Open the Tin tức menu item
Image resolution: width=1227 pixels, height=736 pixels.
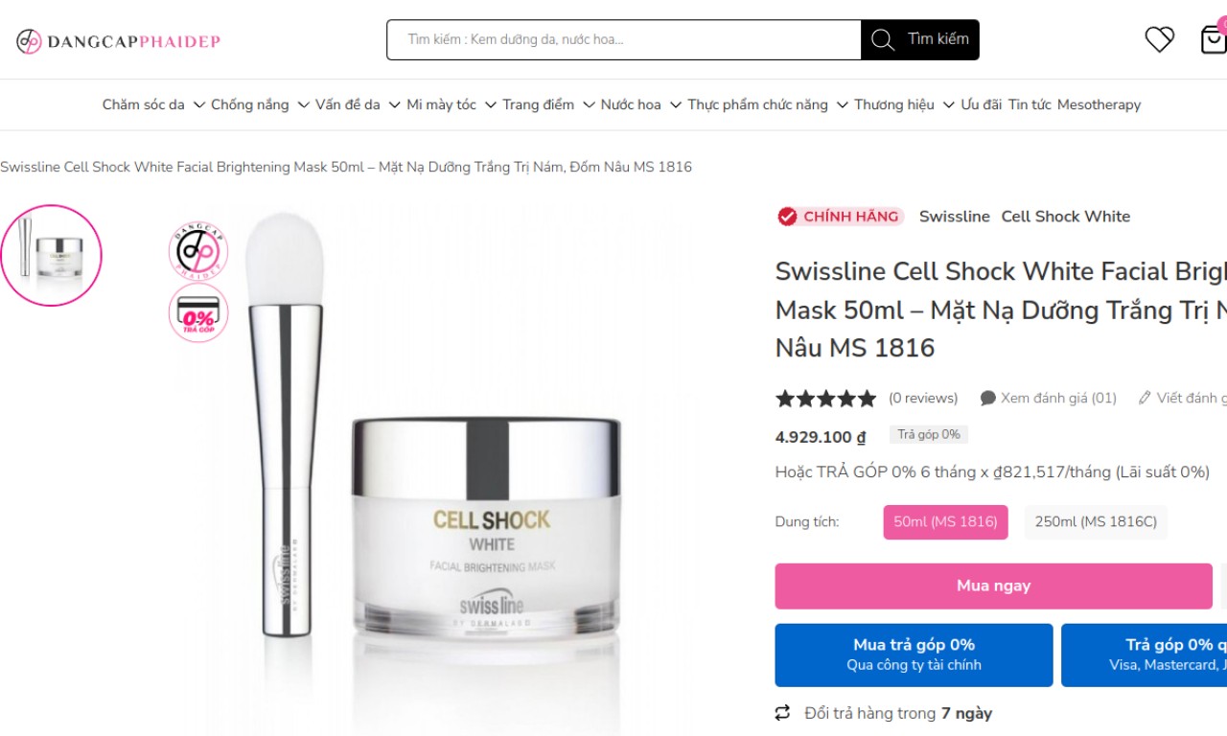(1030, 104)
